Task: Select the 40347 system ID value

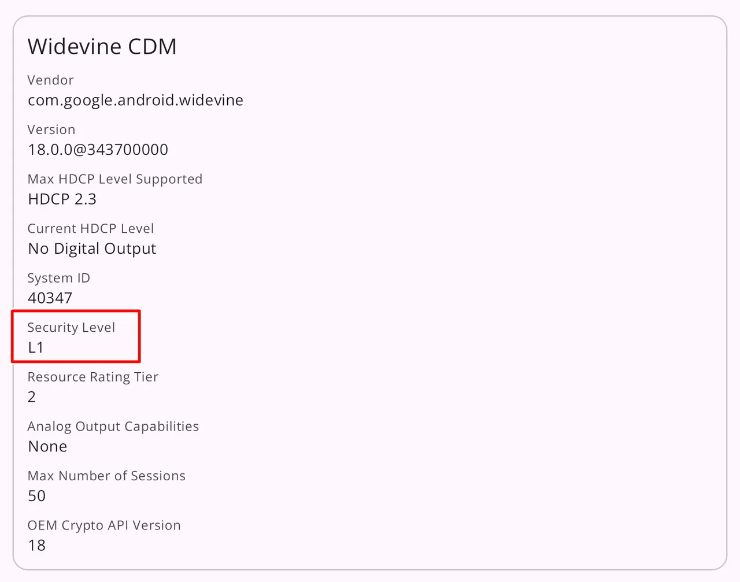Action: click(50, 298)
